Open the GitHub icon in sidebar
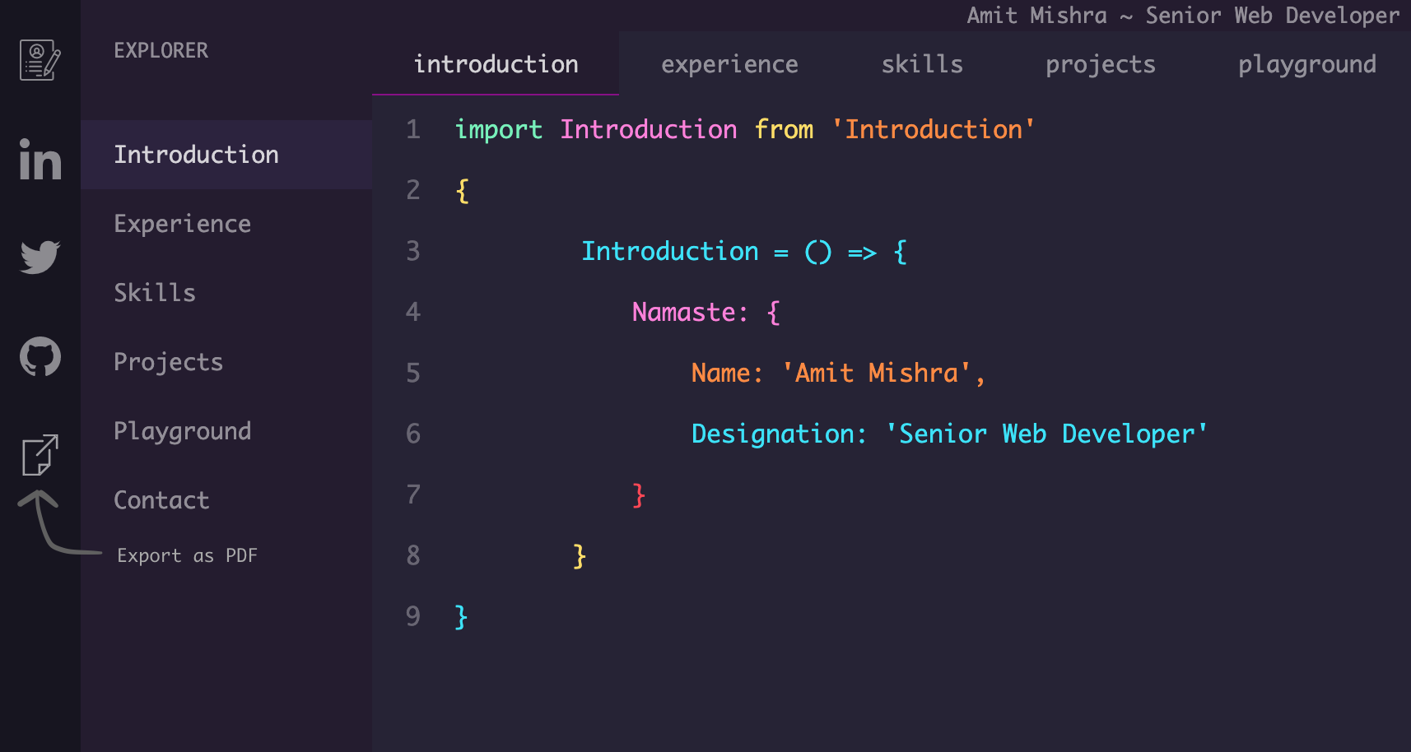 (39, 356)
